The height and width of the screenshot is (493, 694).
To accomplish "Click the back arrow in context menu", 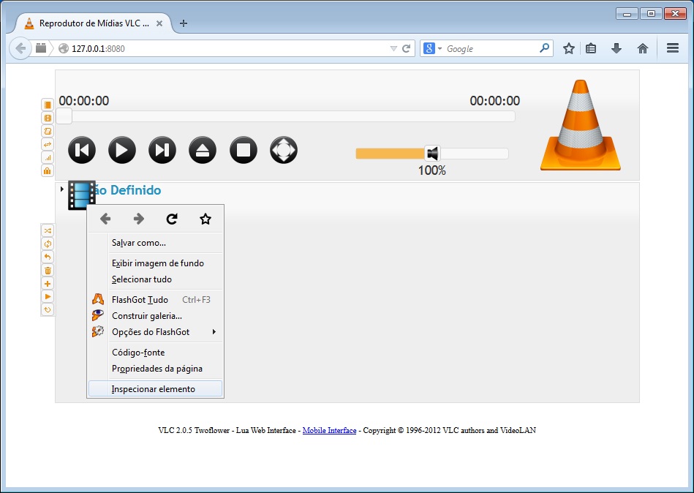I will [x=105, y=219].
